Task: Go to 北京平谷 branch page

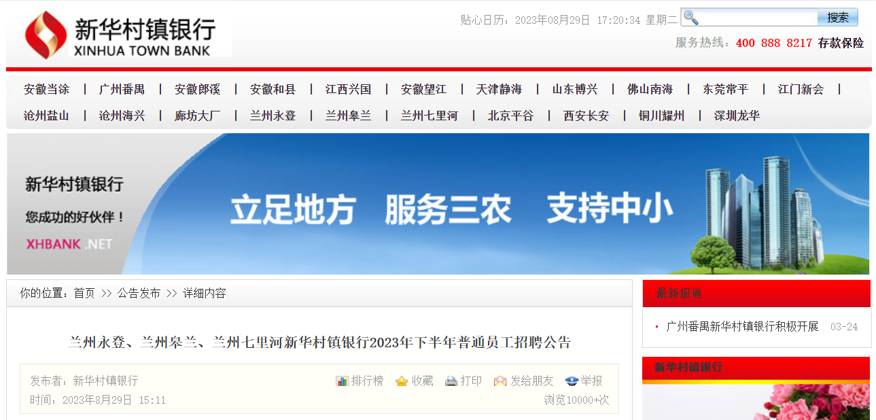Action: pos(510,116)
